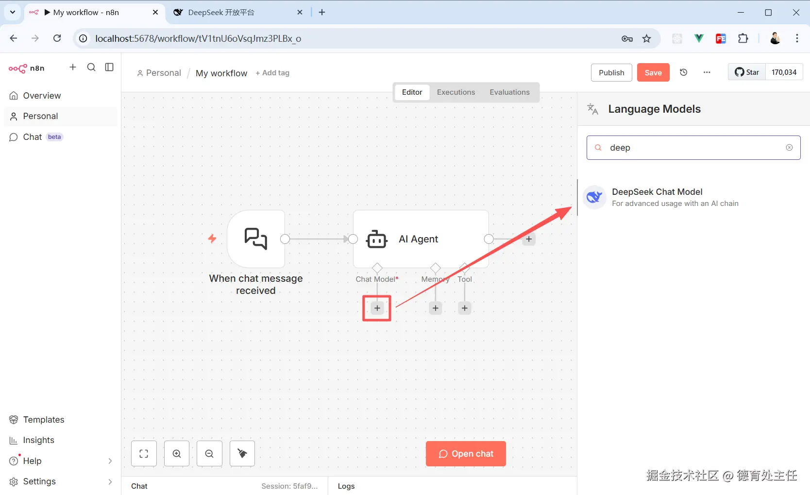This screenshot has height=495, width=810.
Task: Open the browser extensions puzzle menu
Action: [x=743, y=38]
